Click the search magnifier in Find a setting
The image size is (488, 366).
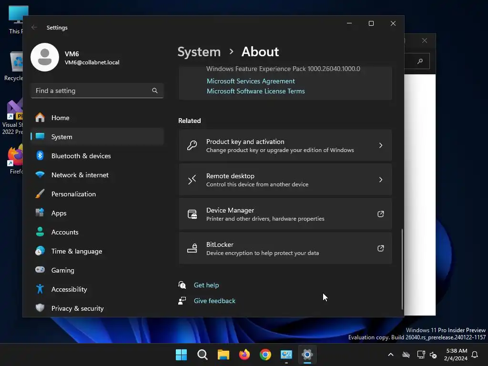(155, 91)
